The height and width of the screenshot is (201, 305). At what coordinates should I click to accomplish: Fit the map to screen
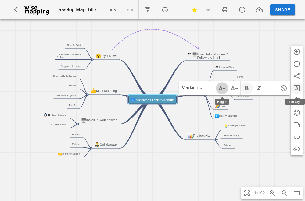click(247, 193)
